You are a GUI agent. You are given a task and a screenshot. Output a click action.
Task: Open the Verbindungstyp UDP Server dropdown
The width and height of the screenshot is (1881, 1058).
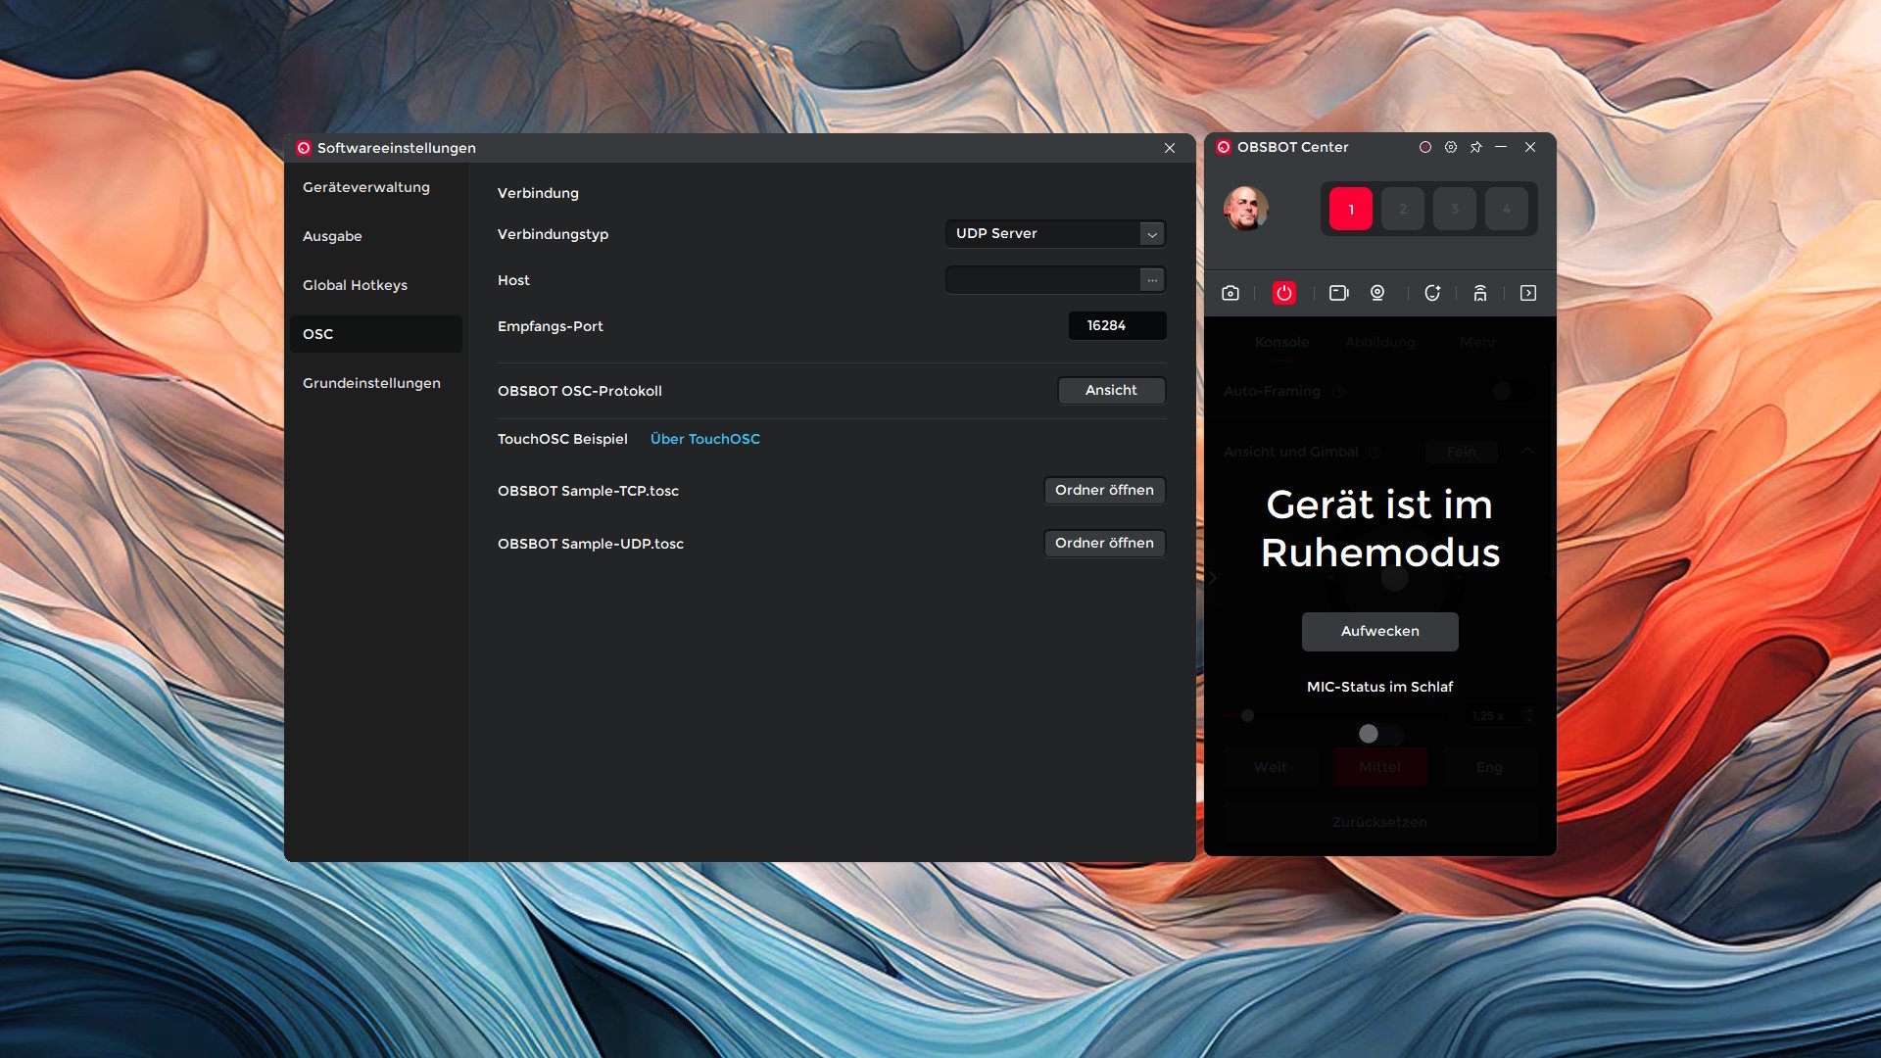(1055, 233)
